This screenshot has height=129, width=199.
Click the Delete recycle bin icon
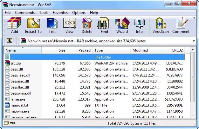click(87, 23)
